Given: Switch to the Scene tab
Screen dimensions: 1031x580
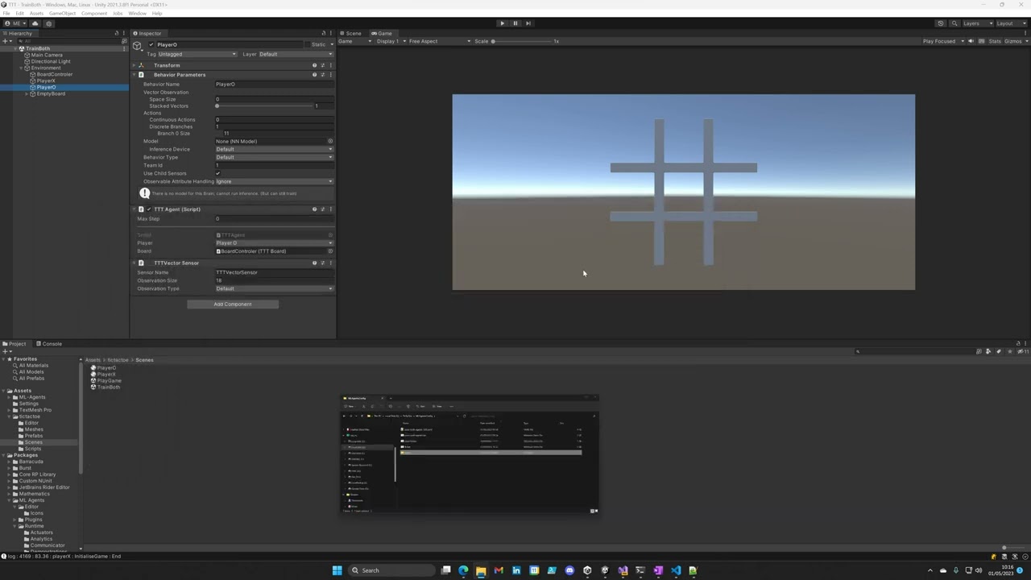Looking at the screenshot, I should coord(351,33).
